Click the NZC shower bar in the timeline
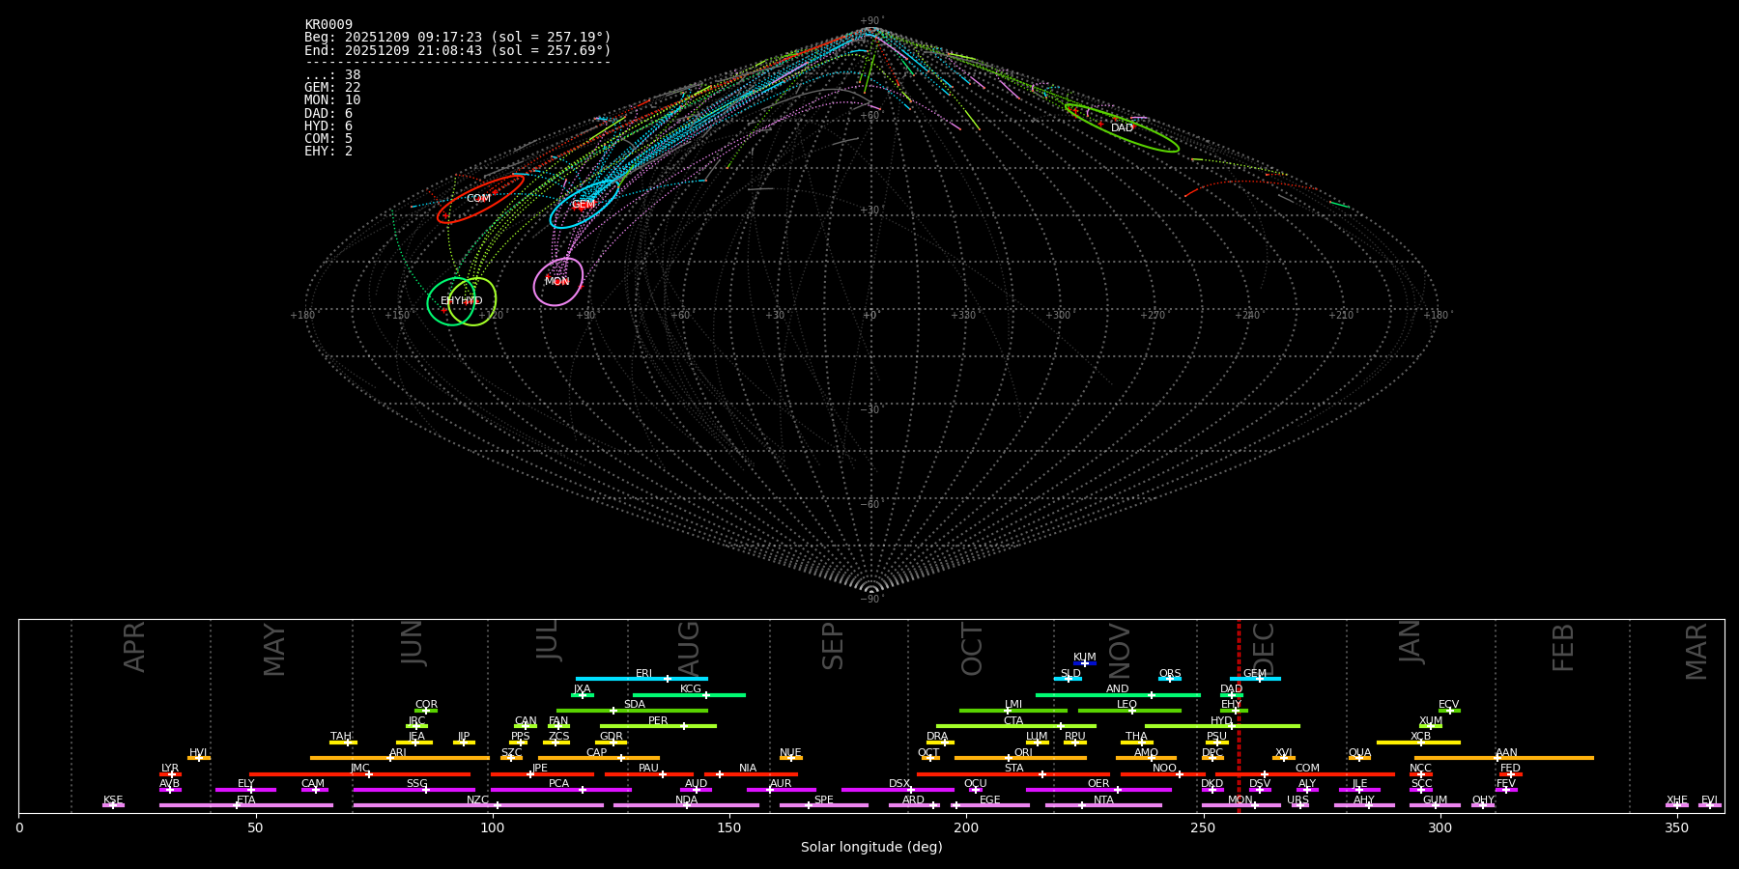Screen dimensions: 1739x869 pyautogui.click(x=477, y=805)
